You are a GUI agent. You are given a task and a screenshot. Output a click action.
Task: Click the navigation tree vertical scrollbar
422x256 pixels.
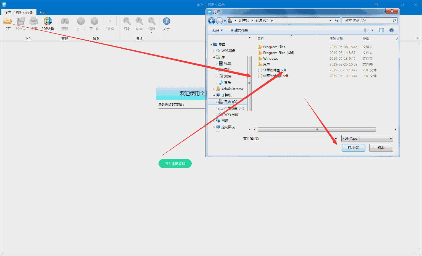tap(249, 83)
